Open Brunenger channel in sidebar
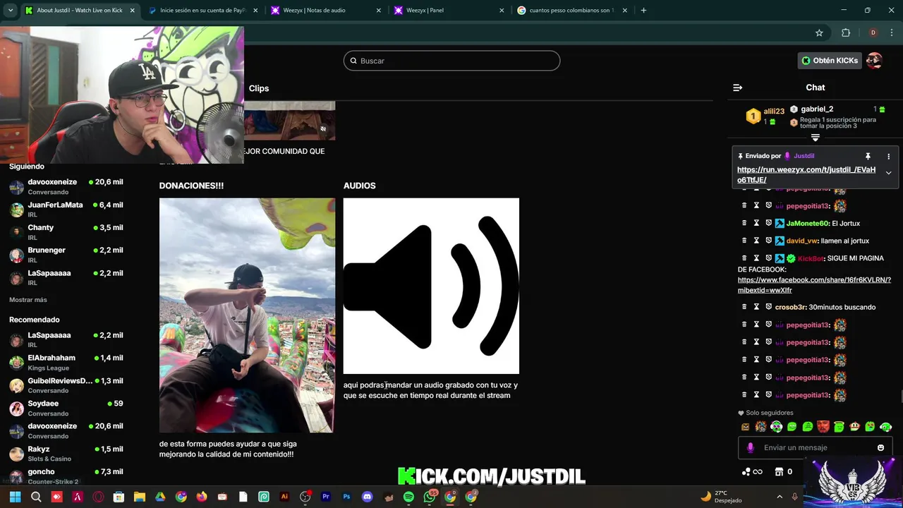Image resolution: width=903 pixels, height=508 pixels. coord(66,255)
